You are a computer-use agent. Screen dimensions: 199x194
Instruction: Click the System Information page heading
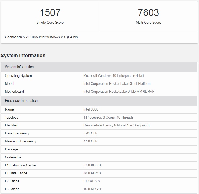click(x=23, y=56)
